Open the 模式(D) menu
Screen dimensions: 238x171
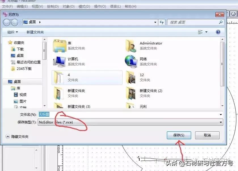coord(84,7)
